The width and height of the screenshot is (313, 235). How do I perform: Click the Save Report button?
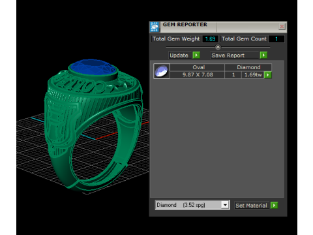235,55
